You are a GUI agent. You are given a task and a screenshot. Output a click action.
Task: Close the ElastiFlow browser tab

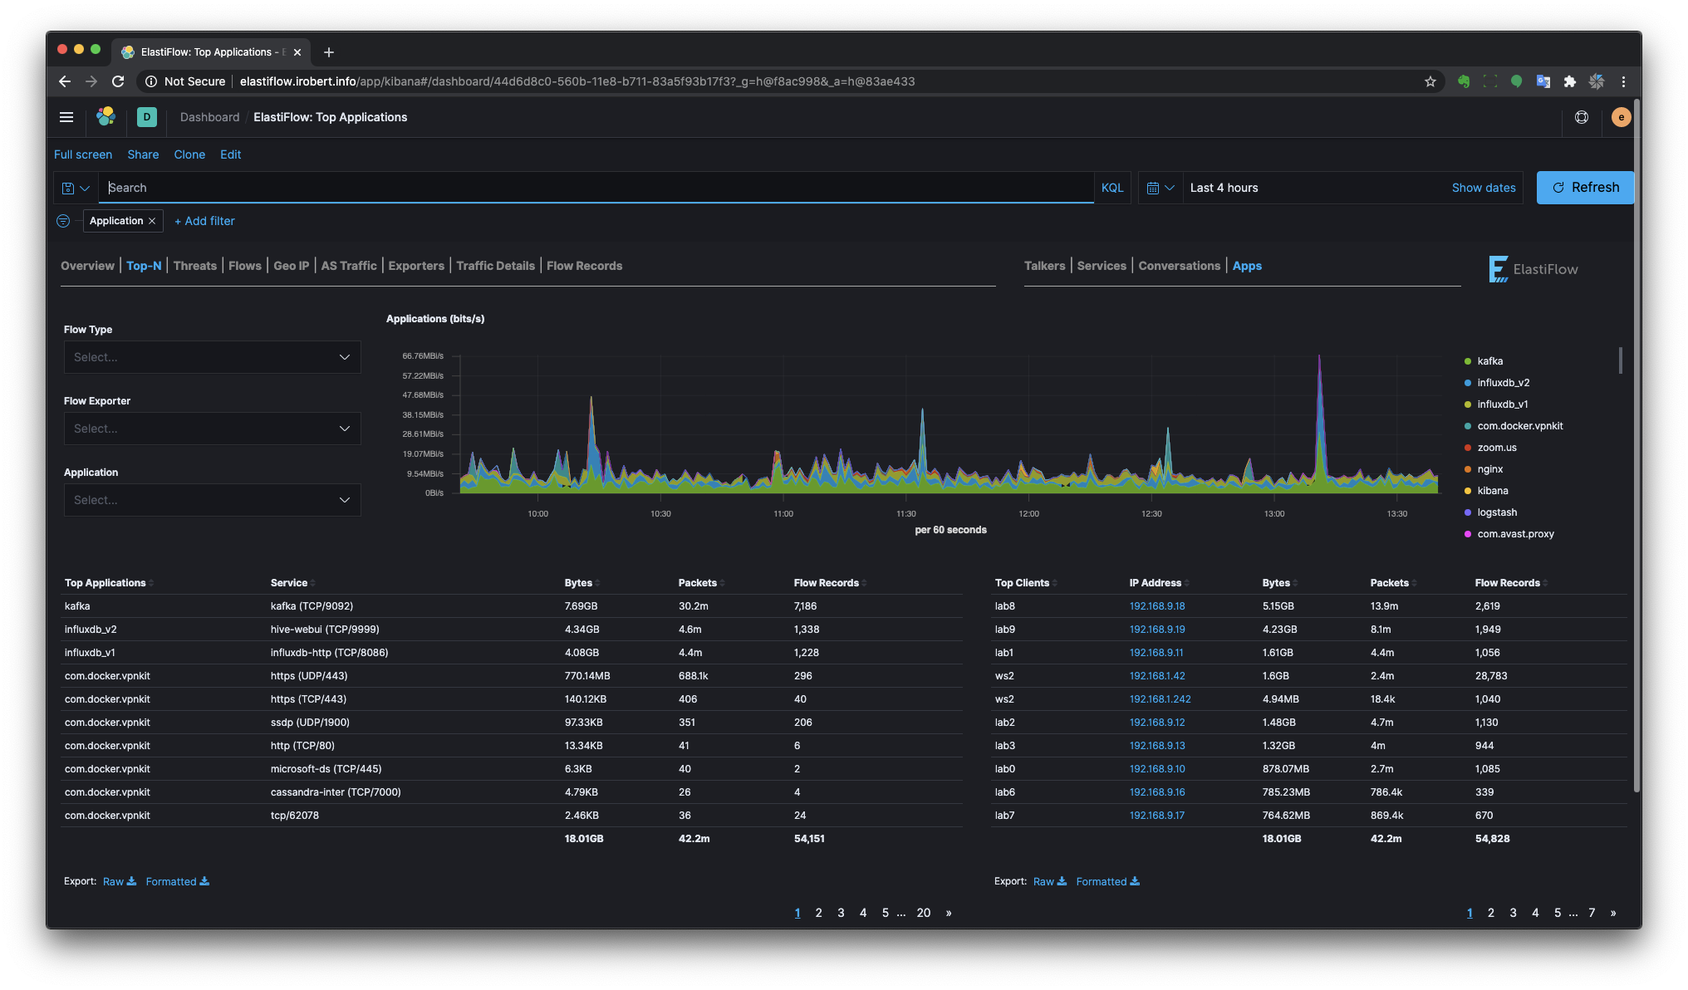(297, 52)
